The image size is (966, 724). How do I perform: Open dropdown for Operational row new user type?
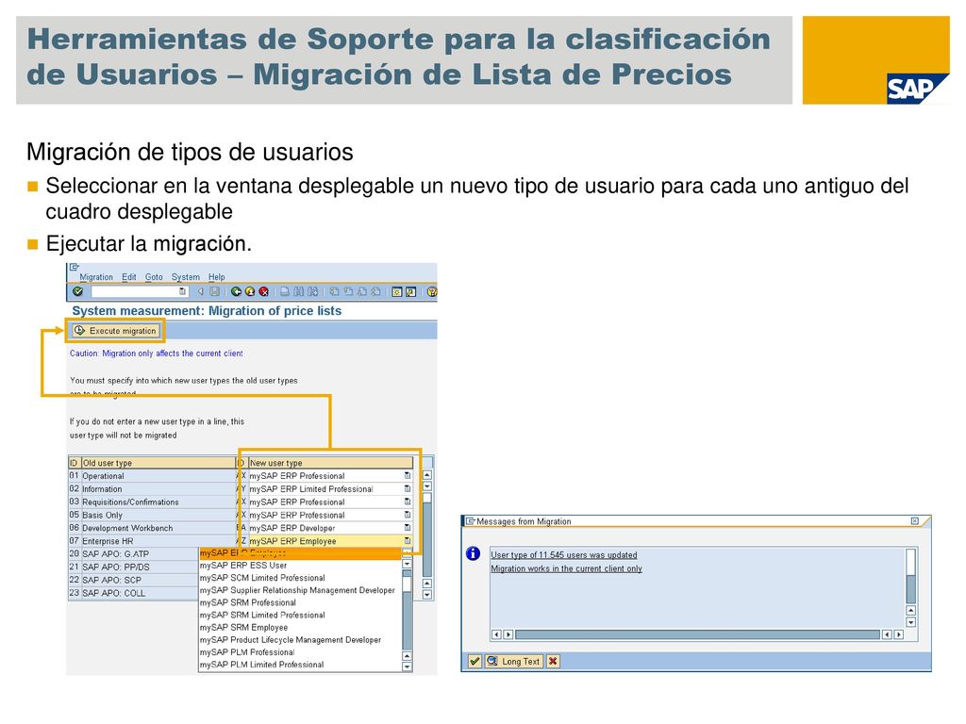click(408, 475)
